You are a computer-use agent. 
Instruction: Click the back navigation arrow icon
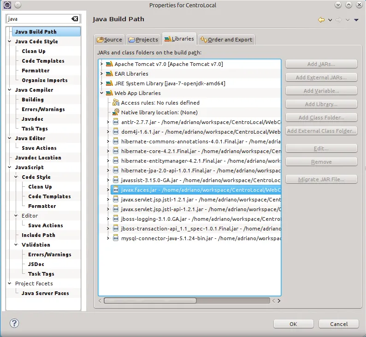pyautogui.click(x=321, y=19)
